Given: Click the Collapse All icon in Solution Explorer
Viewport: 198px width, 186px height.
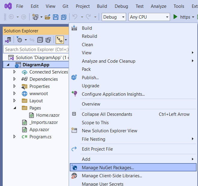Looking at the screenshot, I should point(40,40).
